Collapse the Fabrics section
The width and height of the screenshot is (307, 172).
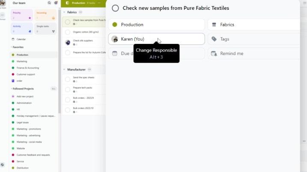pyautogui.click(x=64, y=12)
